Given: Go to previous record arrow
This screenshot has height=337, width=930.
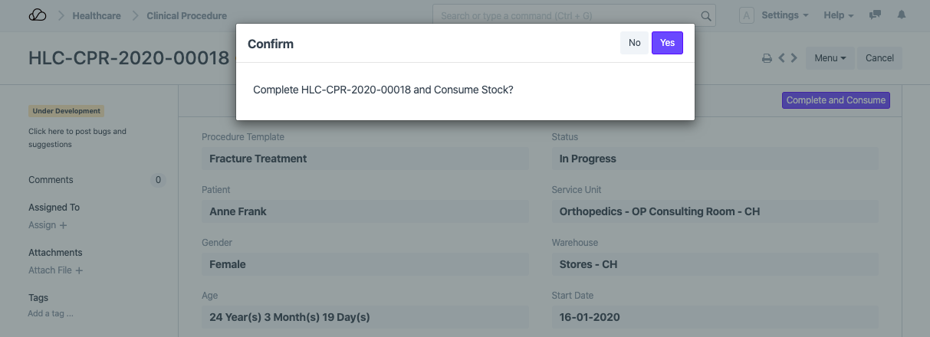Looking at the screenshot, I should point(781,58).
